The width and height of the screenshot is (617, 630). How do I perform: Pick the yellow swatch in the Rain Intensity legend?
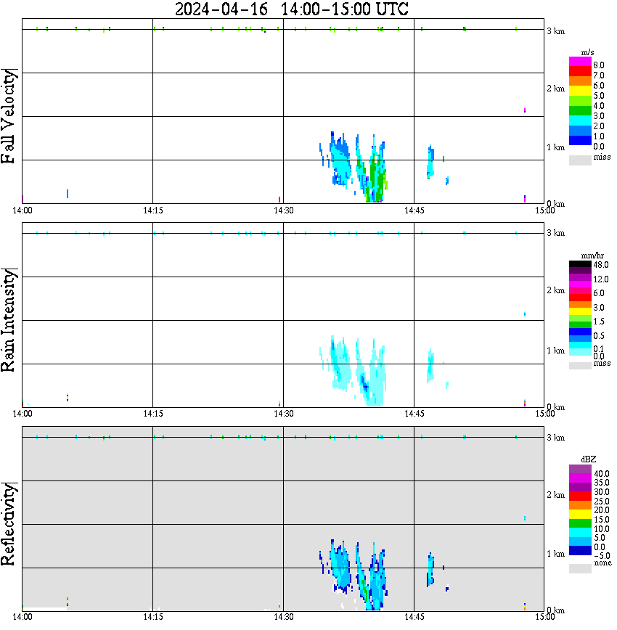580,311
